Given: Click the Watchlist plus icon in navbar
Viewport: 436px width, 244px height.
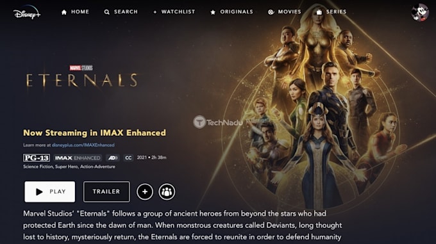Looking at the screenshot, I should (155, 12).
